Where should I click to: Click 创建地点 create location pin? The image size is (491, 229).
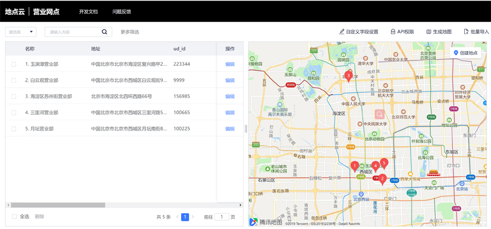pyautogui.click(x=465, y=53)
